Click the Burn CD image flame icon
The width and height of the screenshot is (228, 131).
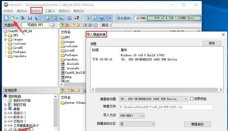click(x=77, y=18)
